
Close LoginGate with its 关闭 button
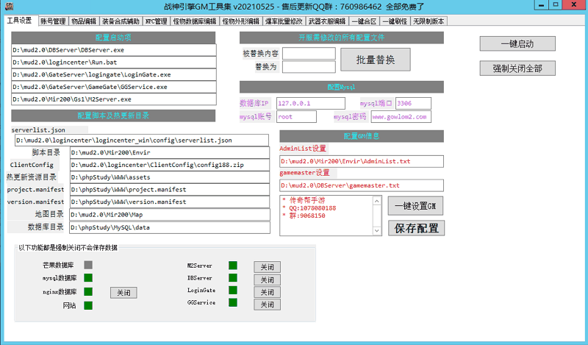click(x=267, y=292)
